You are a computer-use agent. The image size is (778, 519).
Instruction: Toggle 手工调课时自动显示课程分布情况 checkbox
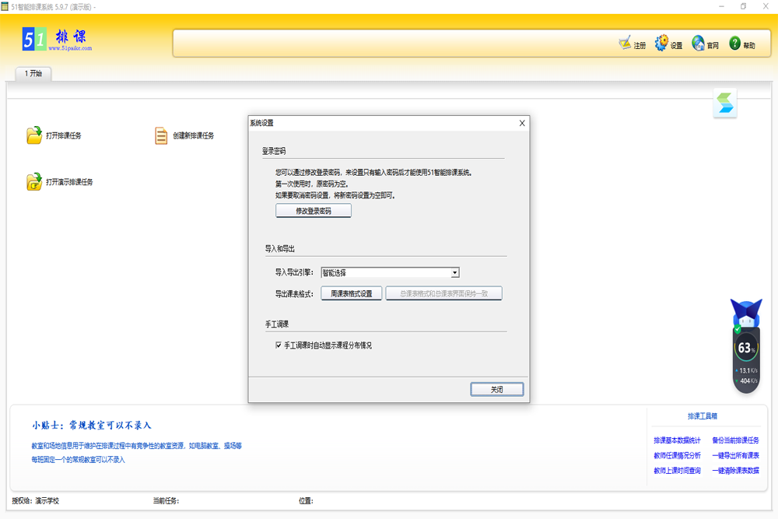coord(279,345)
